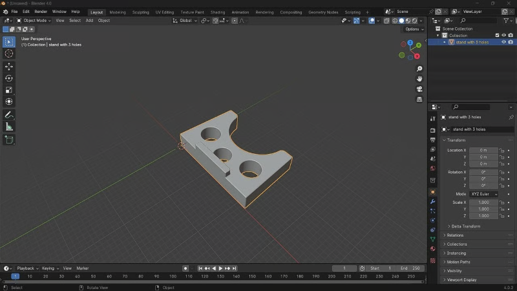Open the timeline Keying menu
Viewport: 517px width, 291px height.
tap(50, 268)
